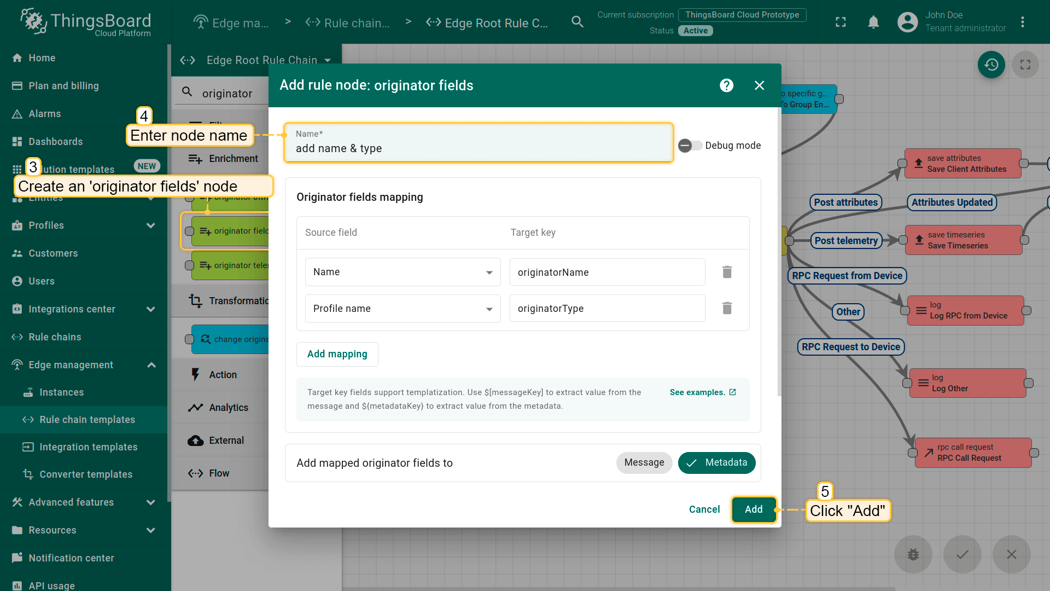Click the node Name input field
The image size is (1050, 591).
tap(479, 148)
